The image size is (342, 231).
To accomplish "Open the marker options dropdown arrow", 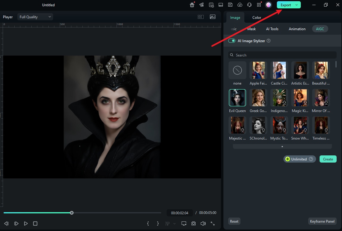I will tap(174, 223).
